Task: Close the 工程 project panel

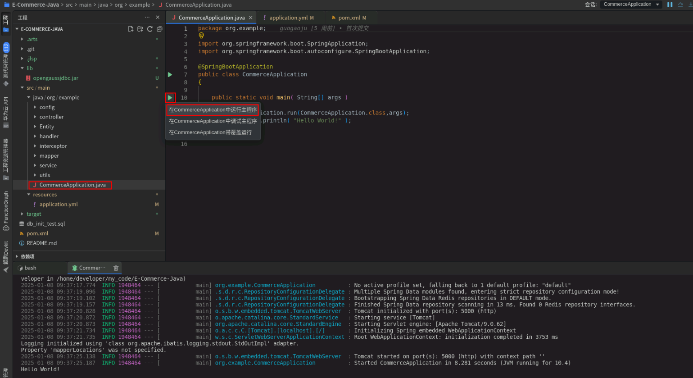Action: [158, 17]
